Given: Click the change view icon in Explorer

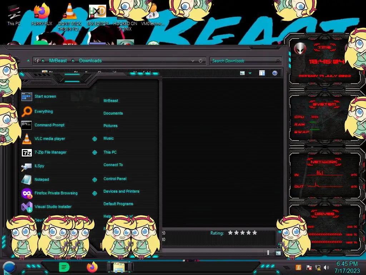Looking at the screenshot, I should tap(242, 73).
